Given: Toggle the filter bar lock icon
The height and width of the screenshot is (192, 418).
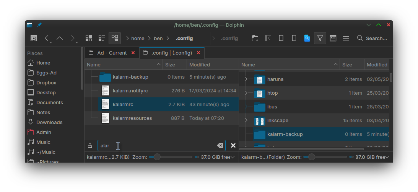Looking at the screenshot, I should [x=90, y=145].
